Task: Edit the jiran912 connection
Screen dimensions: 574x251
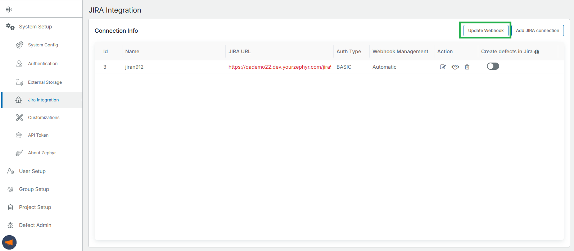Action: click(x=443, y=67)
